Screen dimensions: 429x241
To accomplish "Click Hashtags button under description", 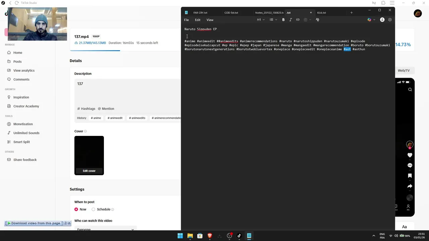I will [x=86, y=108].
